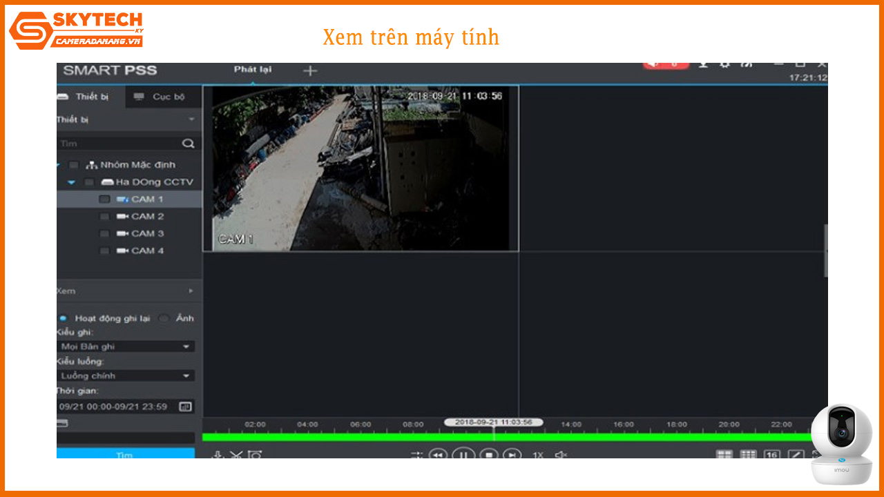Take a snapshot with the camera icon
The height and width of the screenshot is (497, 884).
click(x=256, y=455)
